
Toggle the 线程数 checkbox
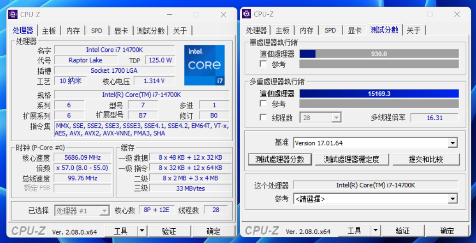pos(263,117)
